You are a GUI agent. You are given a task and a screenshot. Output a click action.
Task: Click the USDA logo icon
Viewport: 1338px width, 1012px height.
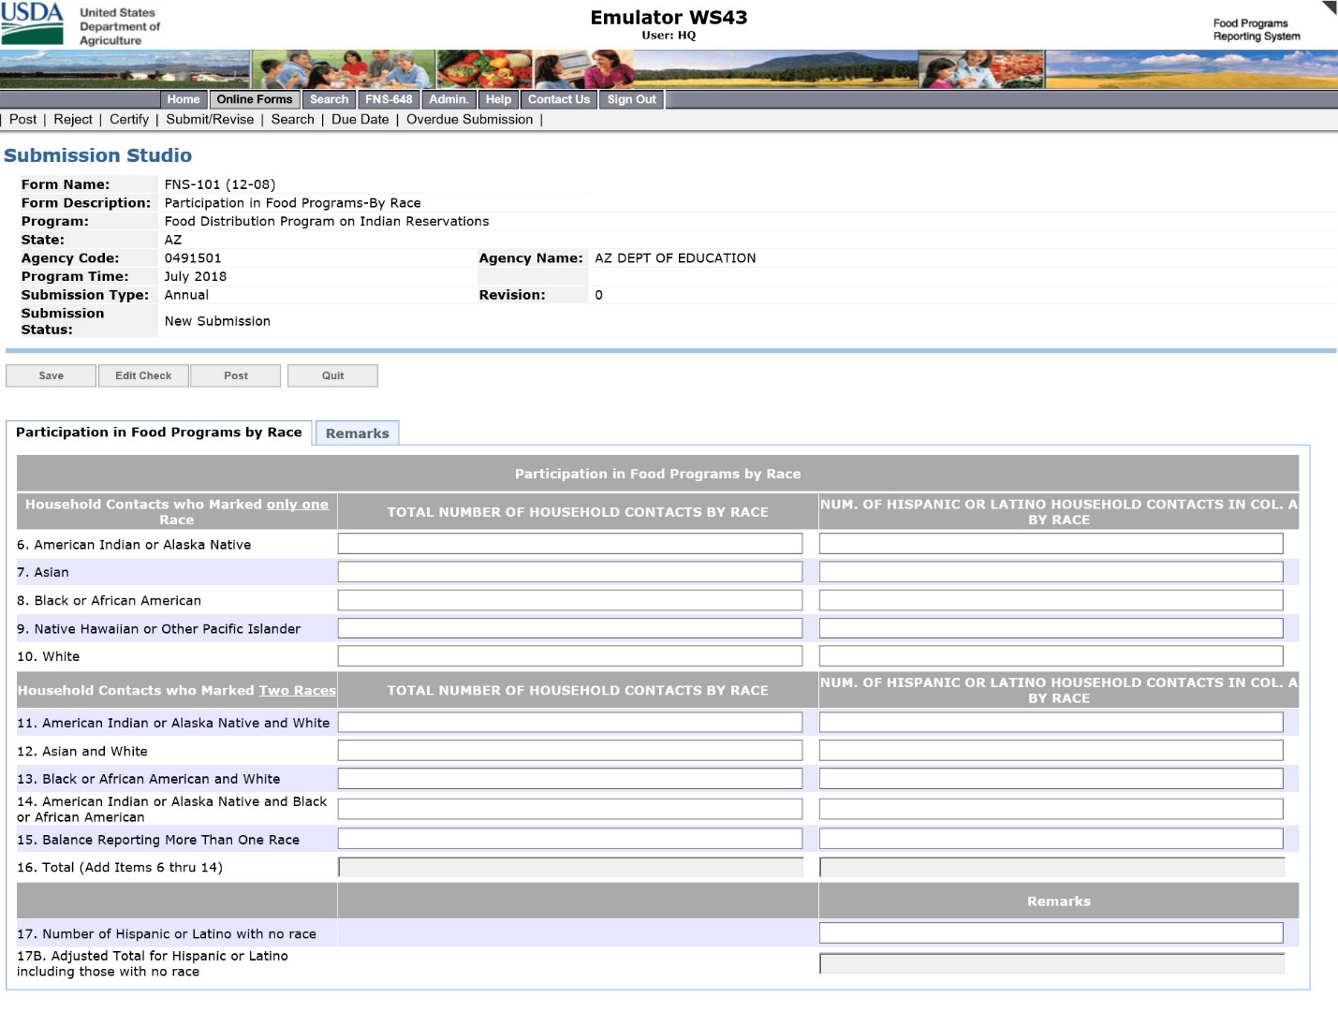click(33, 23)
